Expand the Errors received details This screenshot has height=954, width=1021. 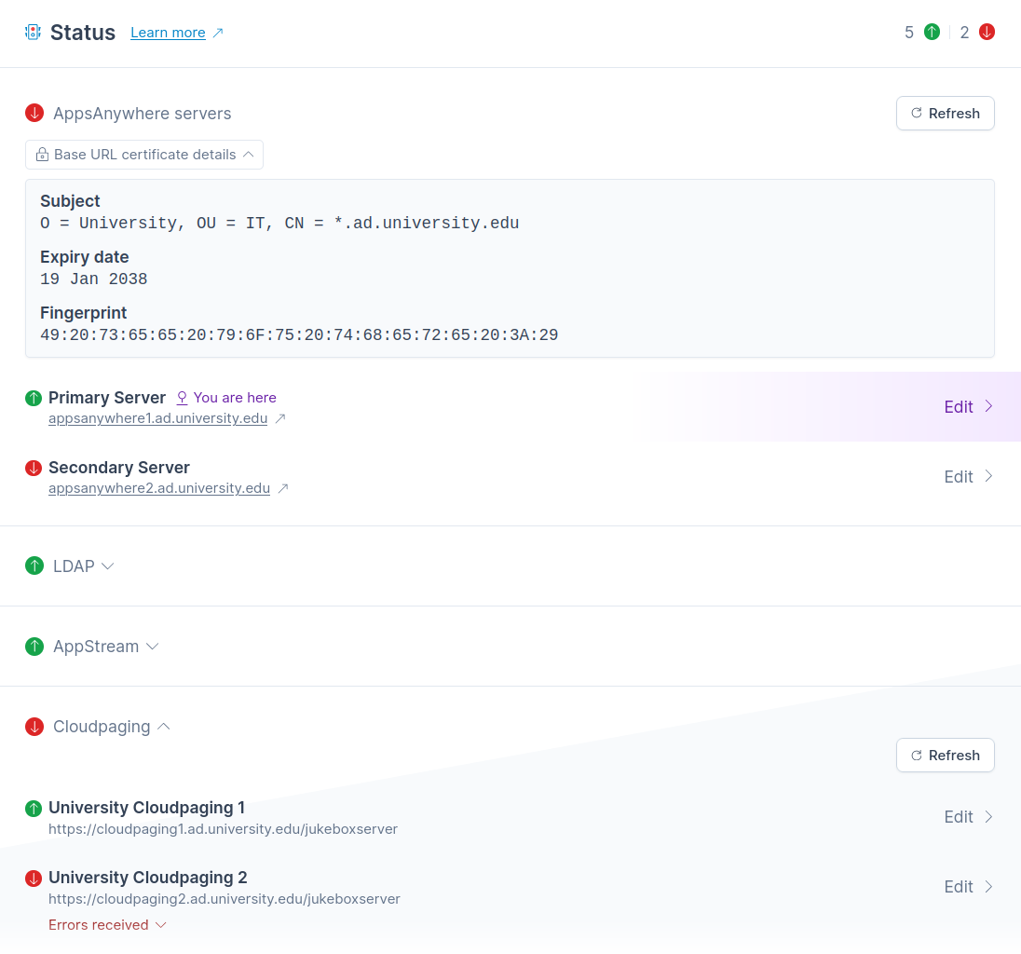(107, 925)
